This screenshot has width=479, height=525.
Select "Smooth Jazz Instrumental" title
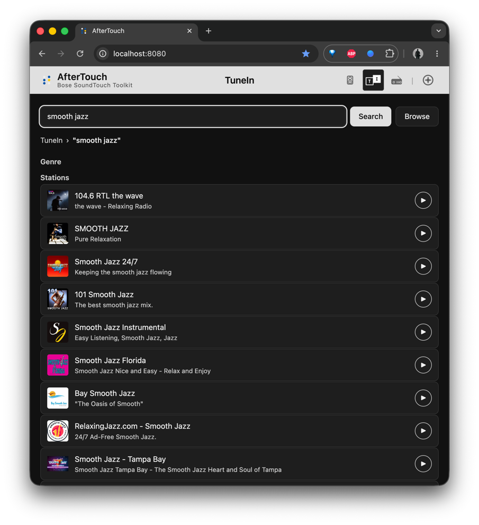click(x=120, y=327)
